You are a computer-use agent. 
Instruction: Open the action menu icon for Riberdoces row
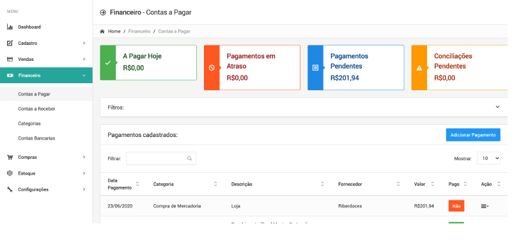(485, 206)
